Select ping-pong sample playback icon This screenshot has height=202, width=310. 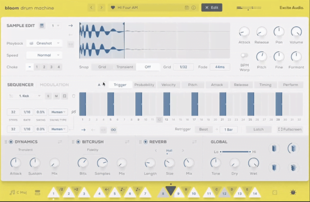pyautogui.click(x=71, y=44)
